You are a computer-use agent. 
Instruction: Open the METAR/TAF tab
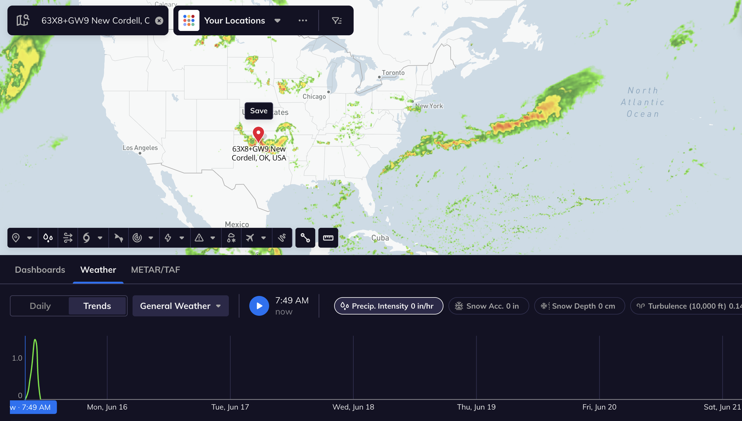[x=155, y=270]
